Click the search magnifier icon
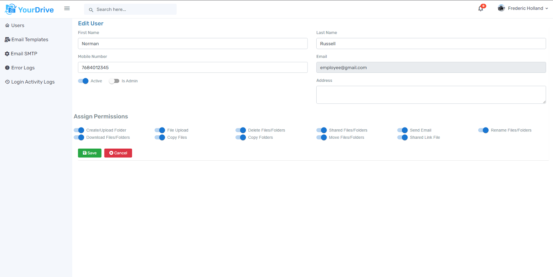 click(x=91, y=9)
